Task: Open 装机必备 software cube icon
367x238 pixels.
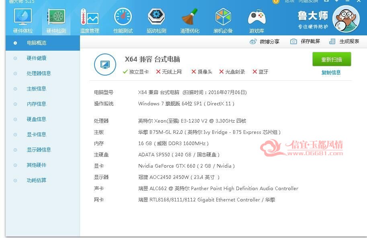Action: 223,16
